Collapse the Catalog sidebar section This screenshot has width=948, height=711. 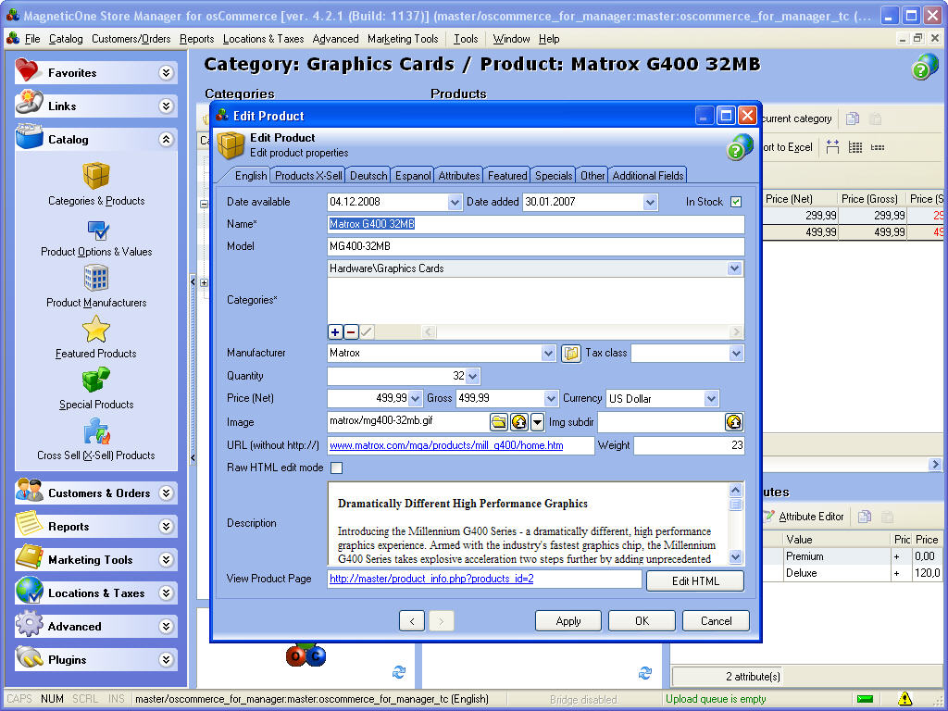(167, 139)
